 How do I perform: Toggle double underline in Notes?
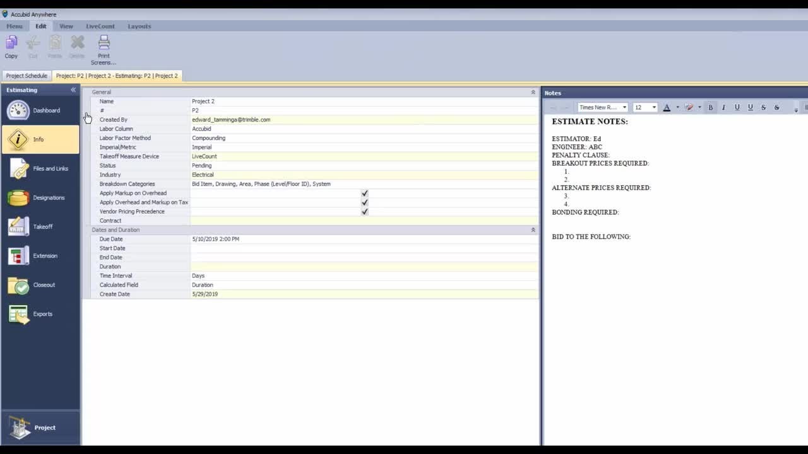click(x=750, y=107)
